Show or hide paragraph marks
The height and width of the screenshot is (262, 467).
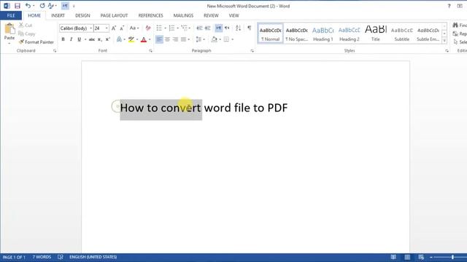click(x=250, y=28)
